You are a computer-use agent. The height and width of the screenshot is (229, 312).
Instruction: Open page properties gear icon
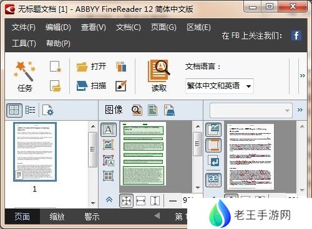tap(48, 110)
